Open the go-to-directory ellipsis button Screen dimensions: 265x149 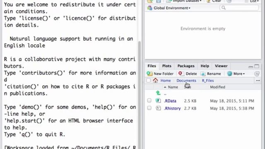coord(258,81)
